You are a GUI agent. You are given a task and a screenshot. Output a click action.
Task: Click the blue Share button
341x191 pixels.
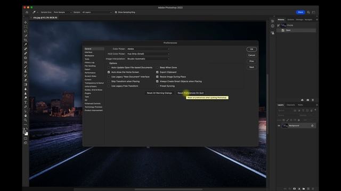pyautogui.click(x=301, y=12)
